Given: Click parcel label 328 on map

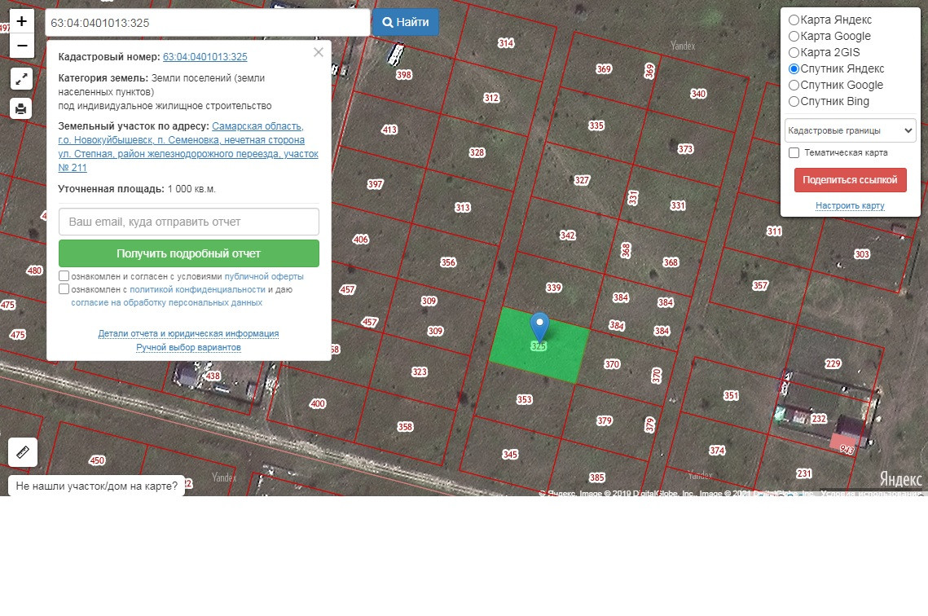Looking at the screenshot, I should [477, 152].
